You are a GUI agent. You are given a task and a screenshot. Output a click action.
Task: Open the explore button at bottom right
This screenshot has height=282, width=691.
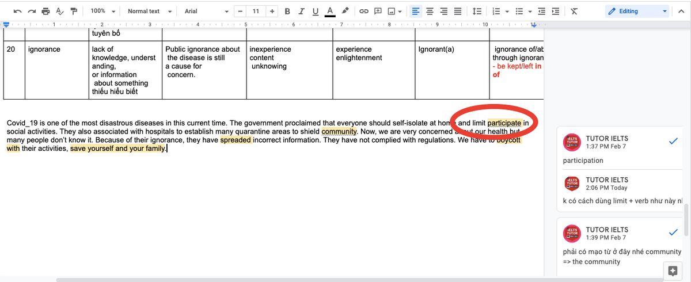(x=672, y=270)
